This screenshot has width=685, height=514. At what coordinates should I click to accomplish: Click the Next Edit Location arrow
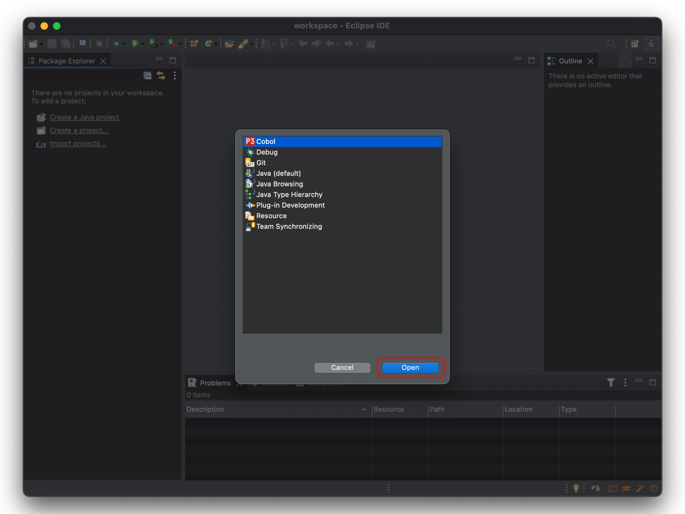click(x=316, y=44)
